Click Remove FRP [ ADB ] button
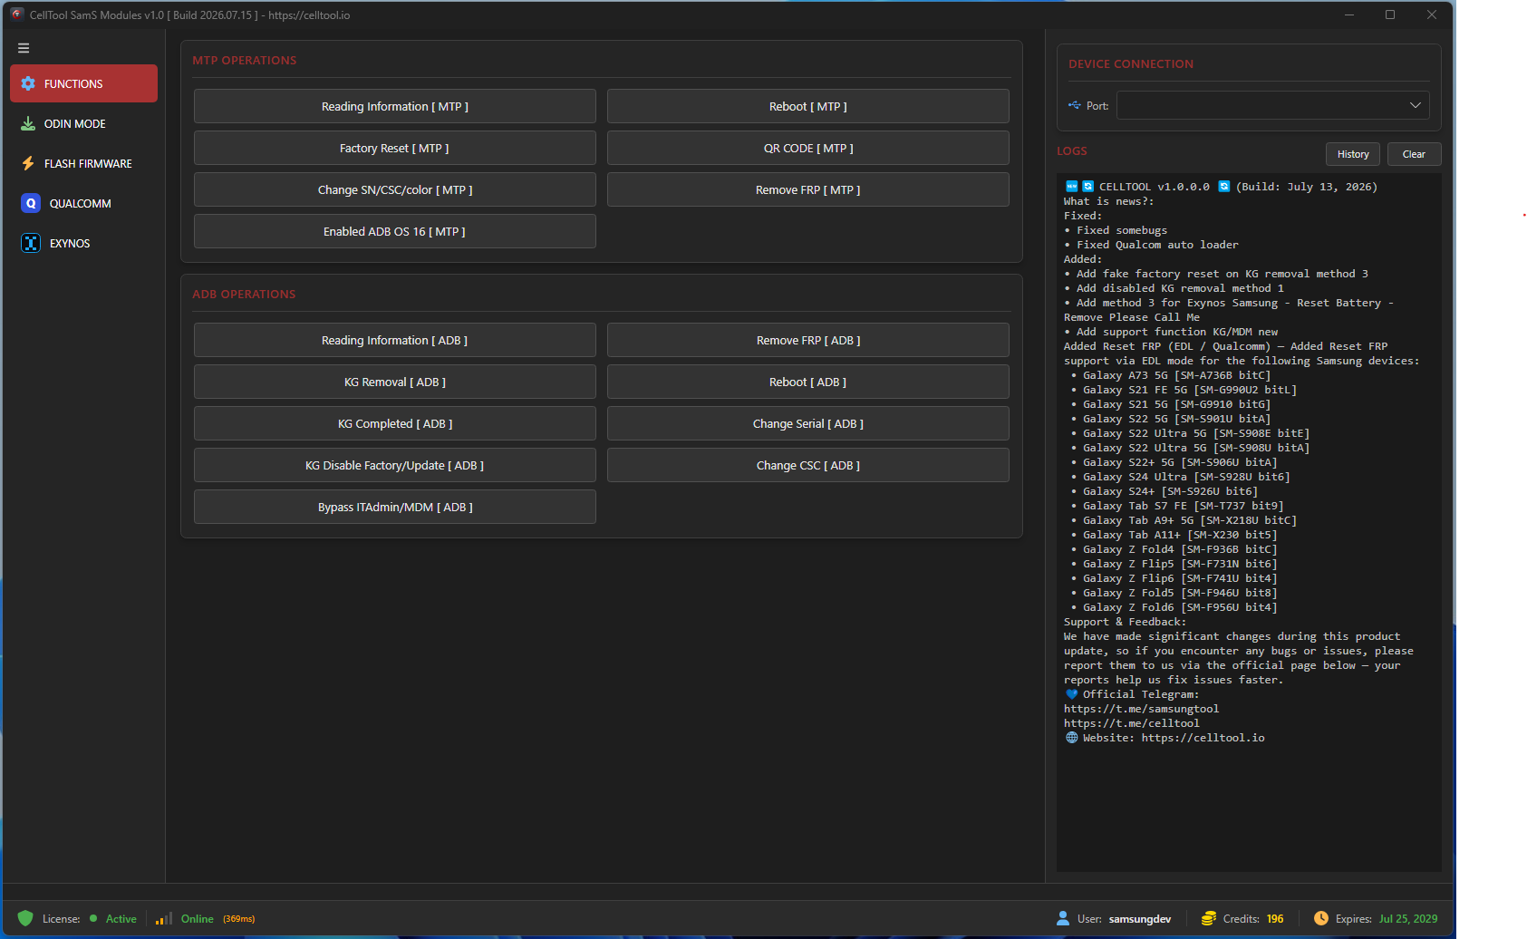 808,340
